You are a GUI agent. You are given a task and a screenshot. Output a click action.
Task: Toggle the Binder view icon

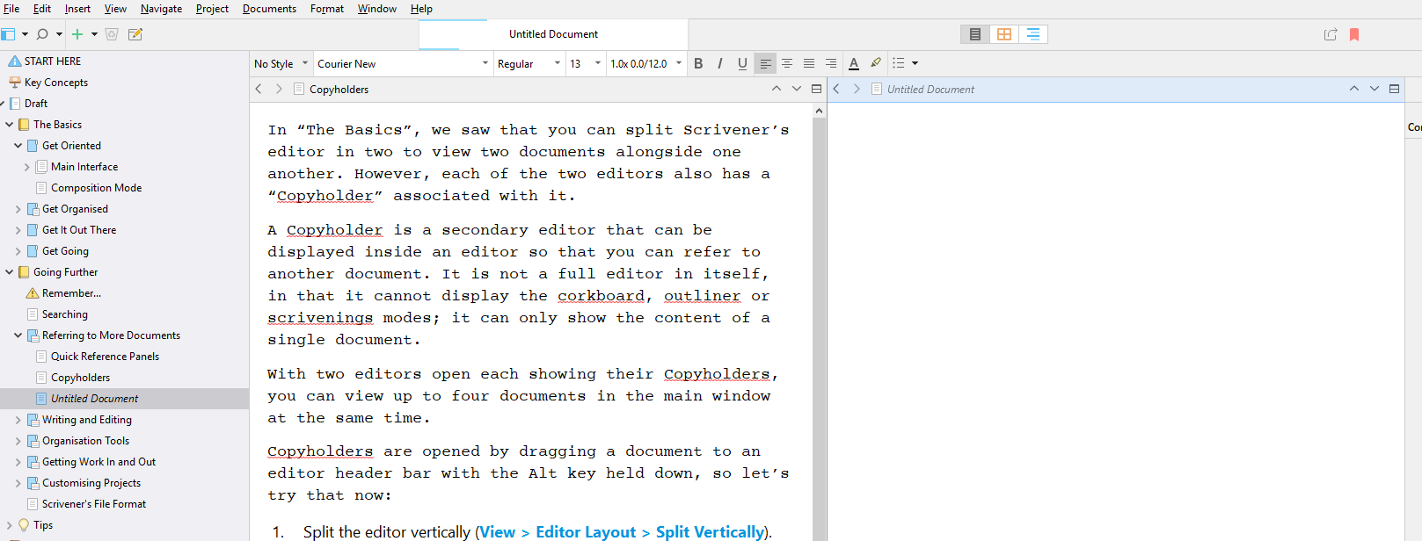pos(8,34)
